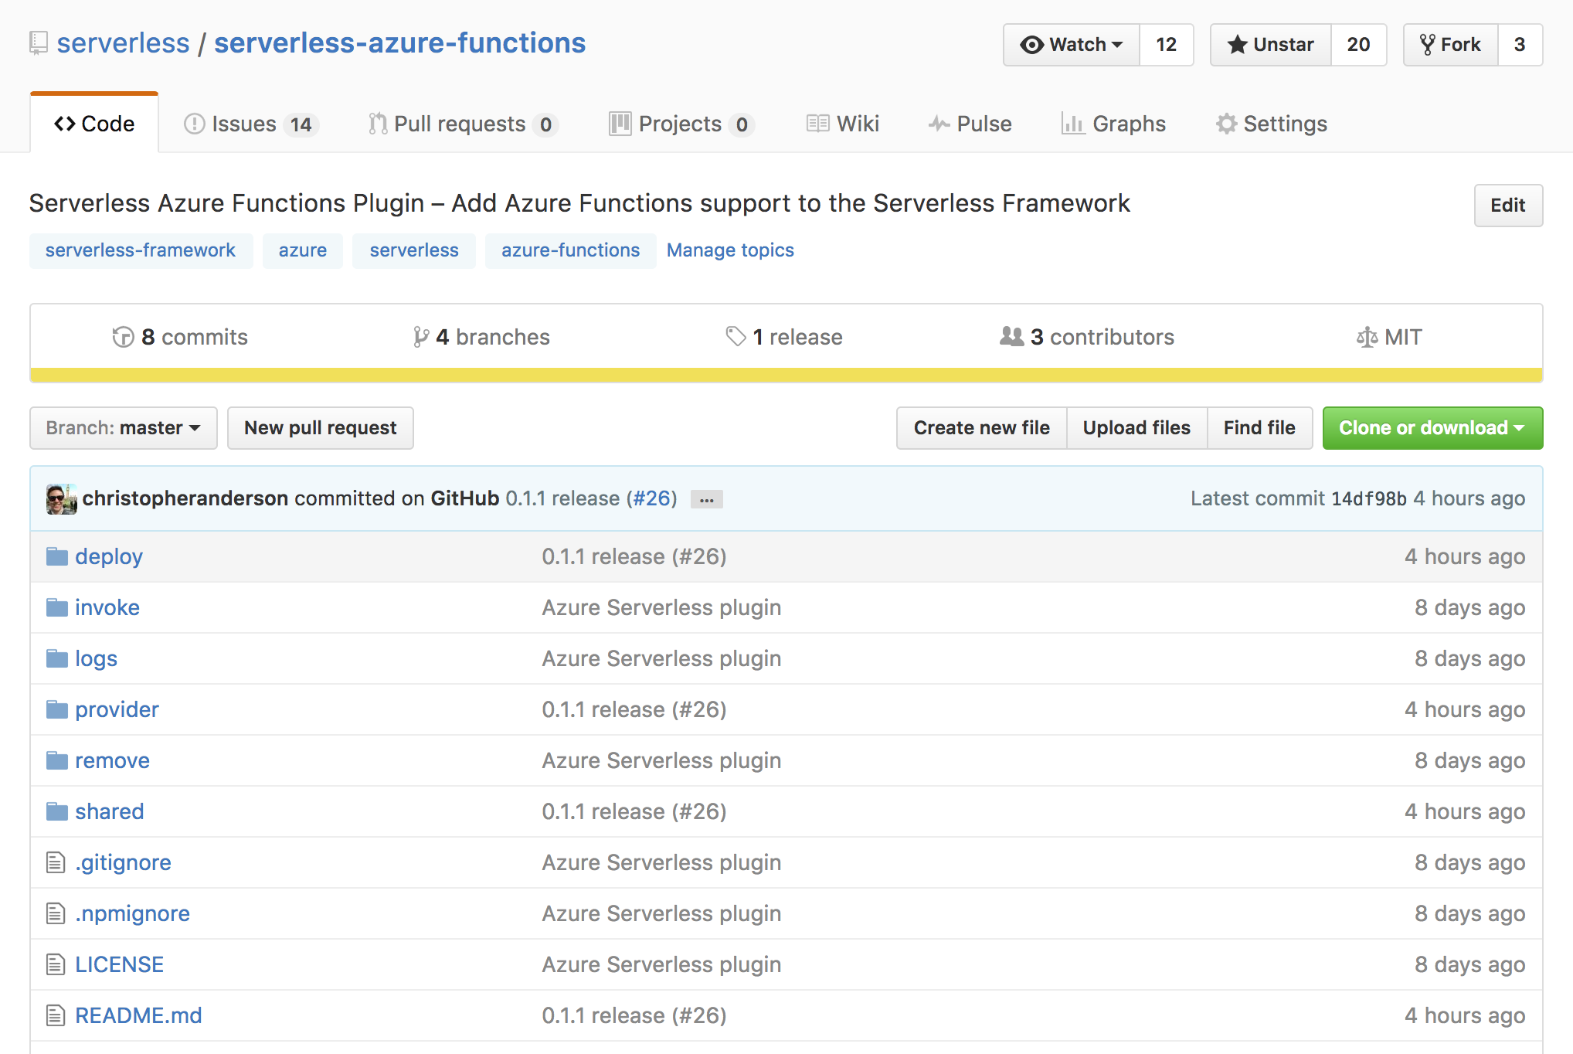Open the Manage topics link
This screenshot has width=1573, height=1054.
click(x=729, y=250)
